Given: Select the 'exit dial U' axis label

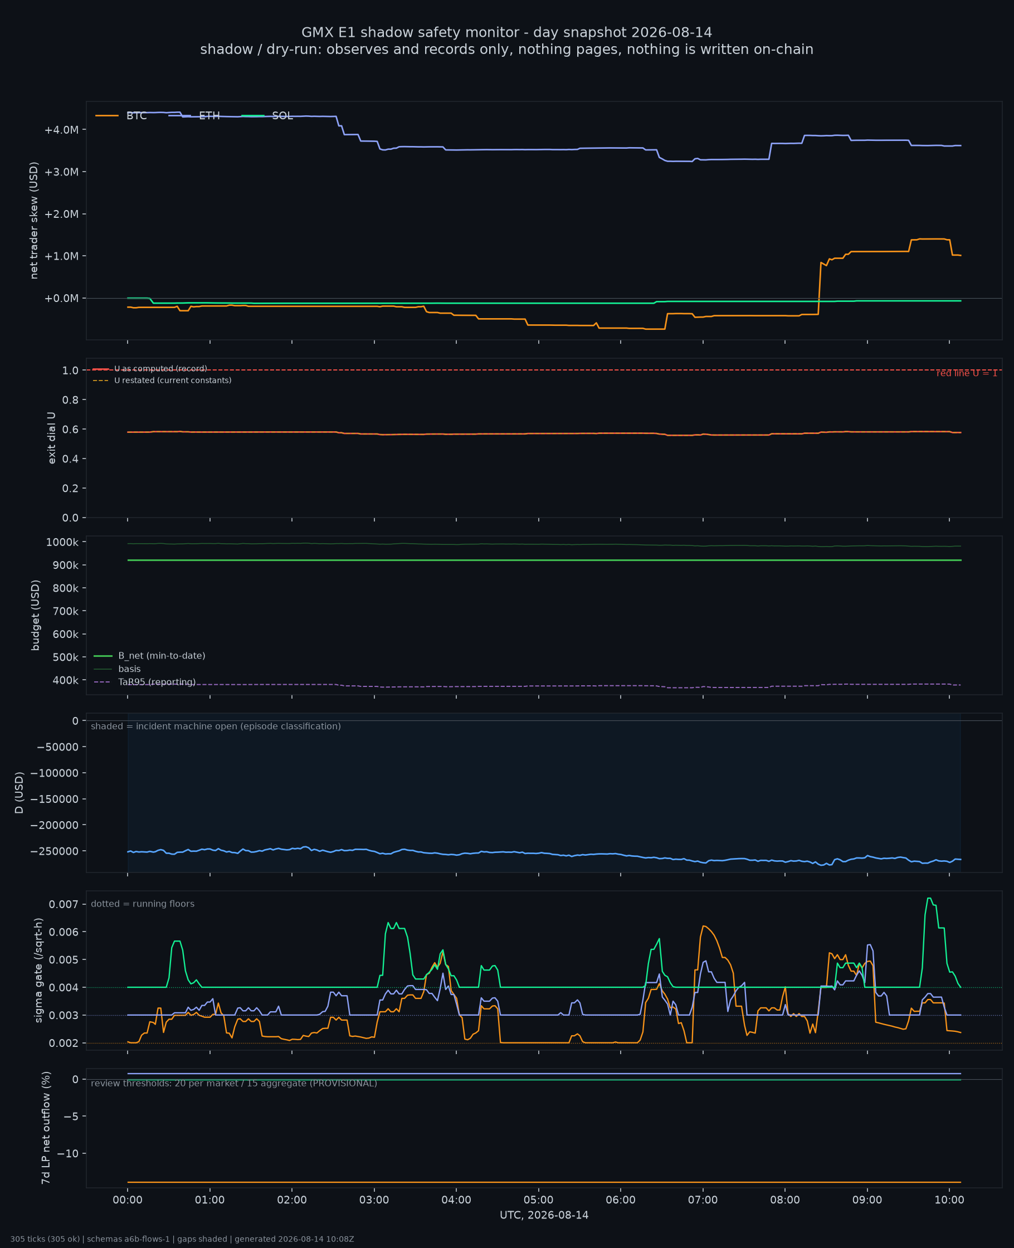Looking at the screenshot, I should click(51, 438).
